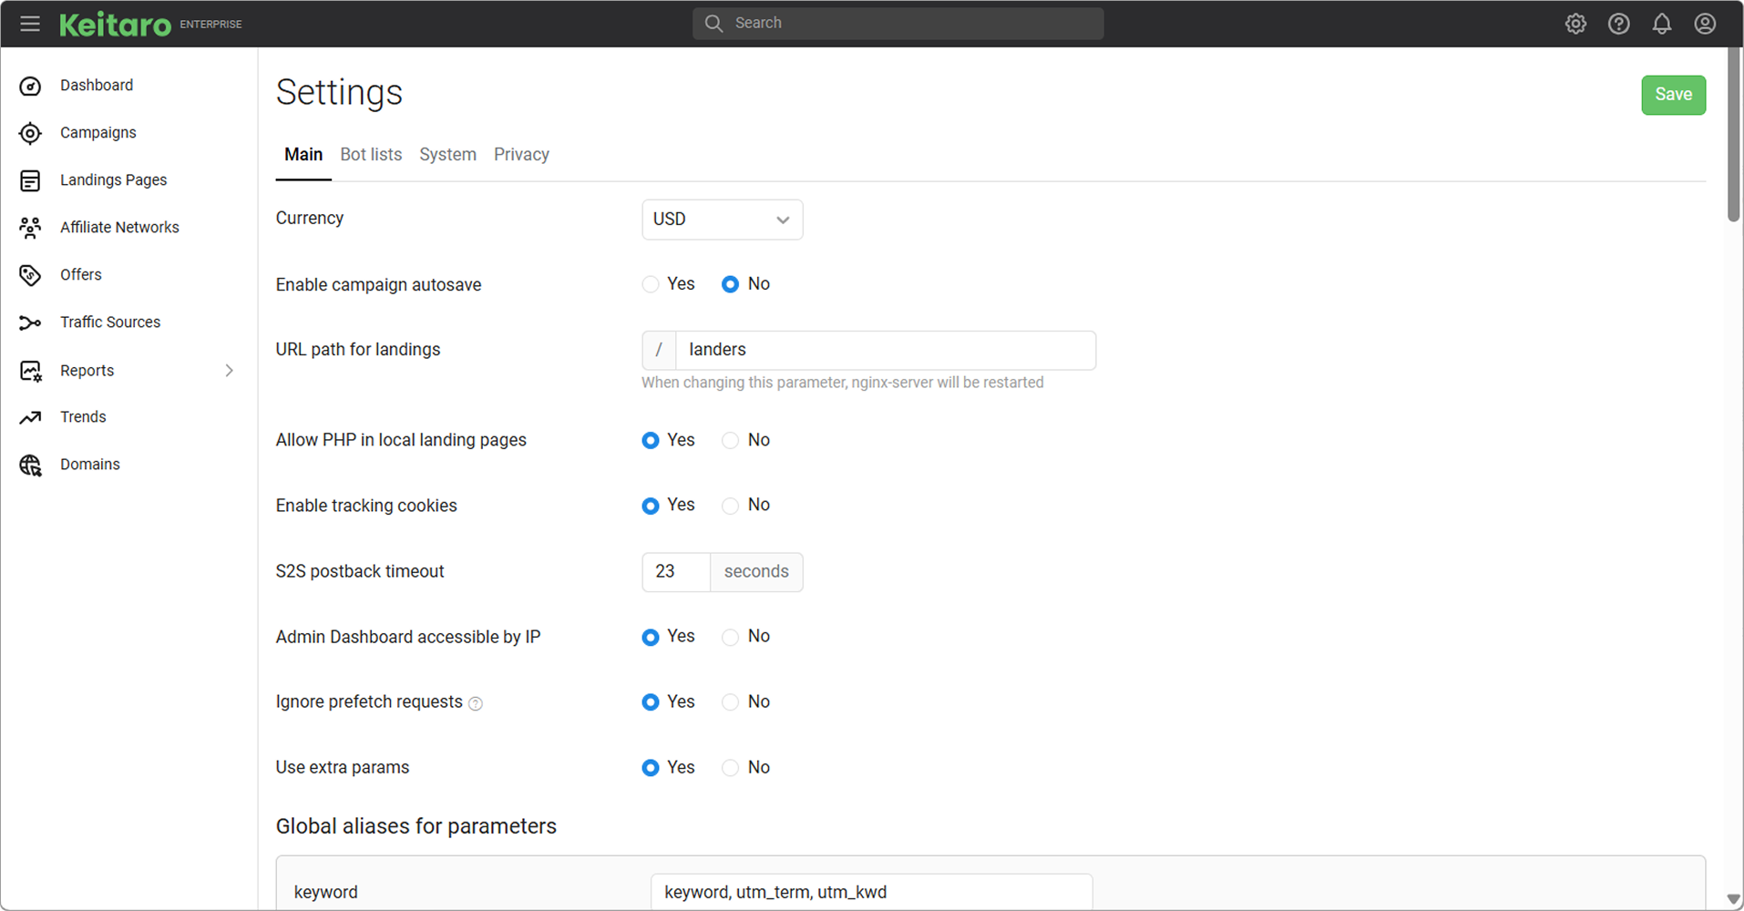The width and height of the screenshot is (1744, 911).
Task: Expand the Reports submenu chevron
Action: 229,371
